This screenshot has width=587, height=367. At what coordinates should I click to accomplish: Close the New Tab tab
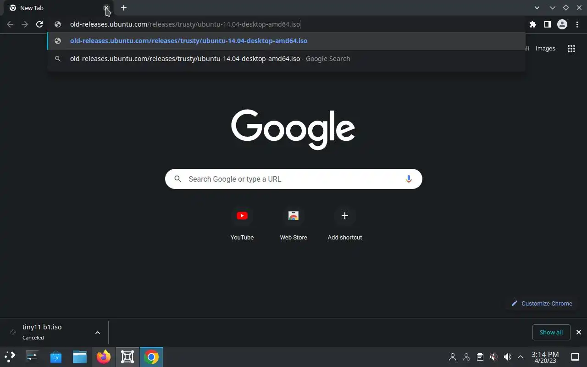pos(106,8)
